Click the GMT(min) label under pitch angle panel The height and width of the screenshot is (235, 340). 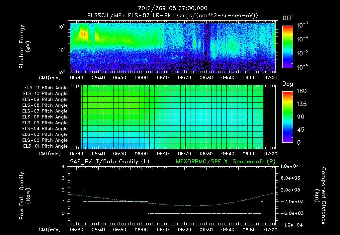click(x=50, y=154)
